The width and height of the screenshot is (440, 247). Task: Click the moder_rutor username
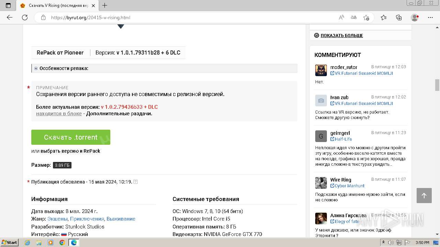[344, 67]
